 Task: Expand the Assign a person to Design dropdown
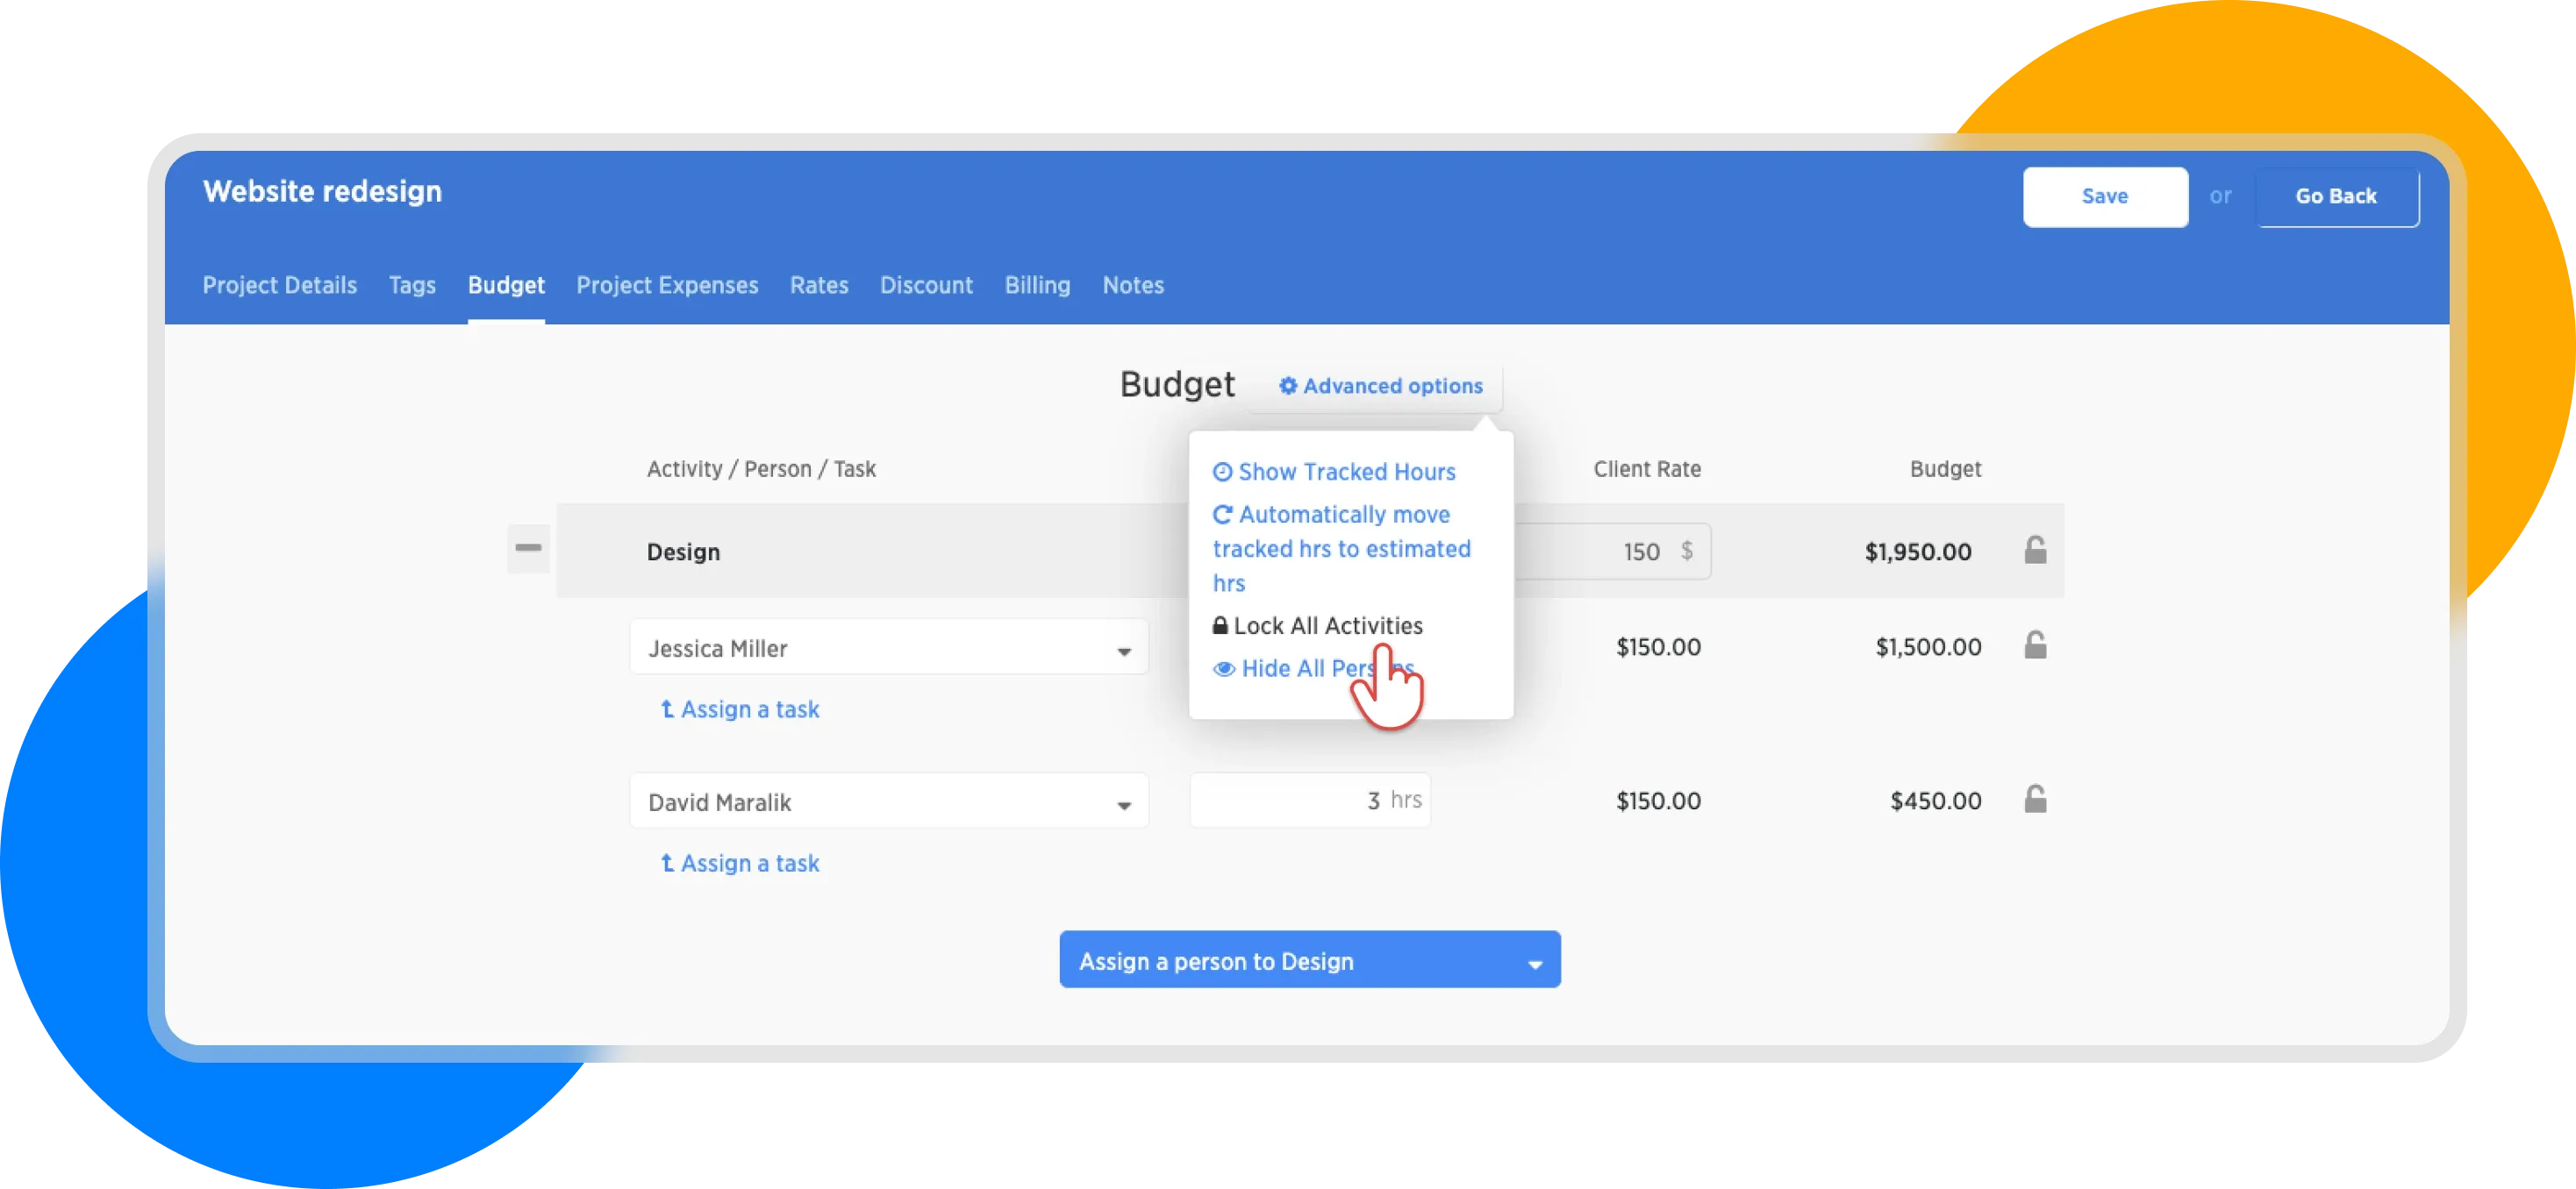[1309, 960]
